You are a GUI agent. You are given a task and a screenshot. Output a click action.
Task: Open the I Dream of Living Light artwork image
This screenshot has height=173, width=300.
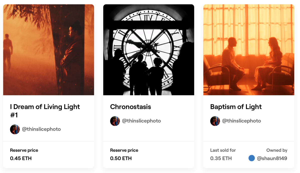coord(48,50)
